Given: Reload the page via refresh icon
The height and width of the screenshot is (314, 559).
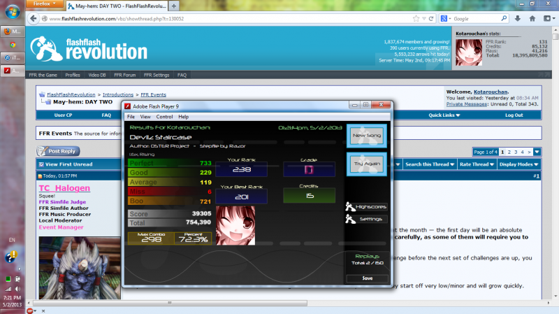Looking at the screenshot, I should pos(431,19).
